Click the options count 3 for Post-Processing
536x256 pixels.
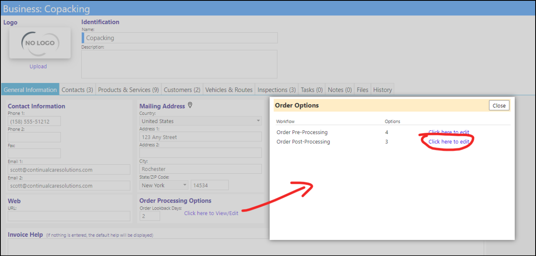387,142
